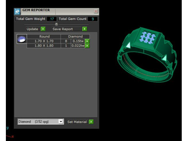Click the Total Gem Weight label
The image size is (188, 141).
pyautogui.click(x=31, y=19)
